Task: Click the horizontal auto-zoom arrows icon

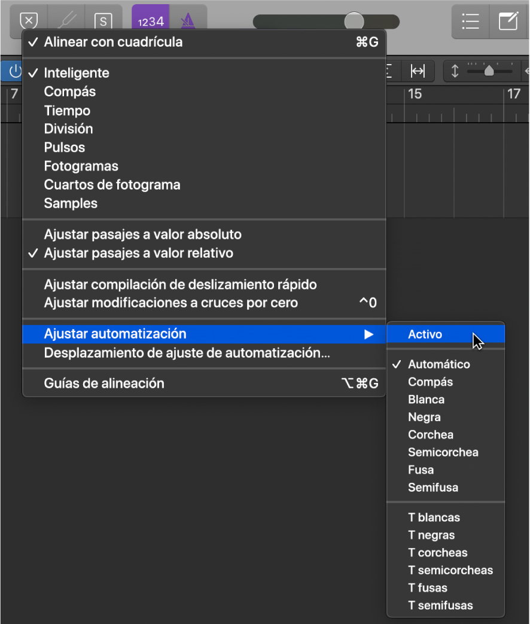Action: click(419, 71)
